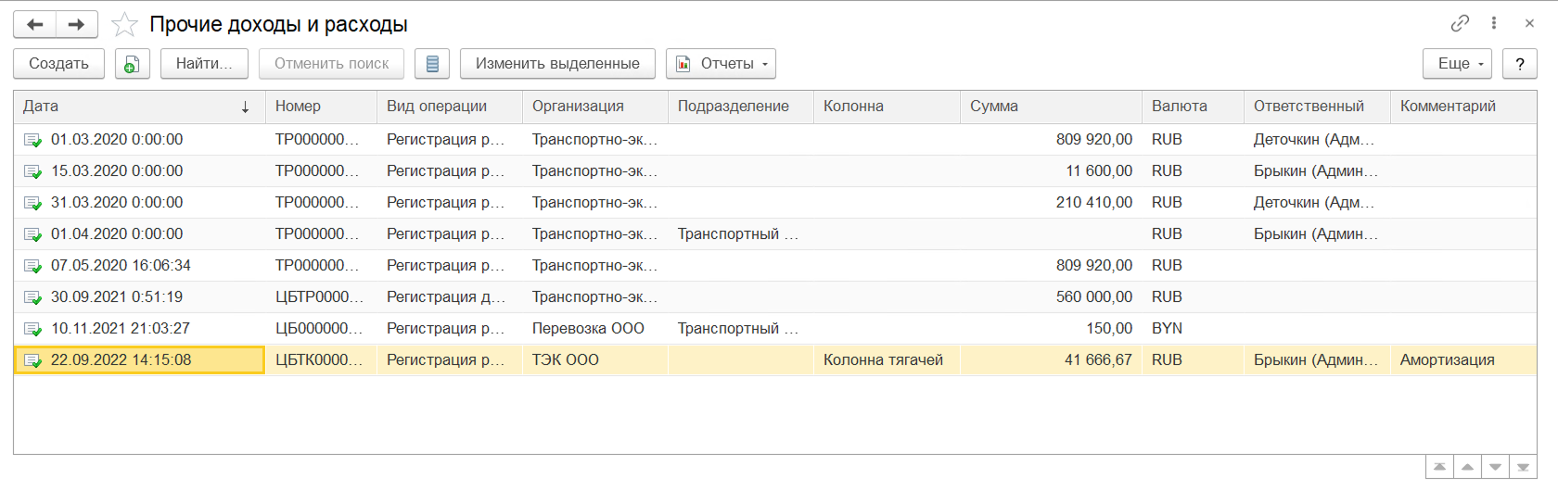Click document icon for 01.04.2020 row

32,234
